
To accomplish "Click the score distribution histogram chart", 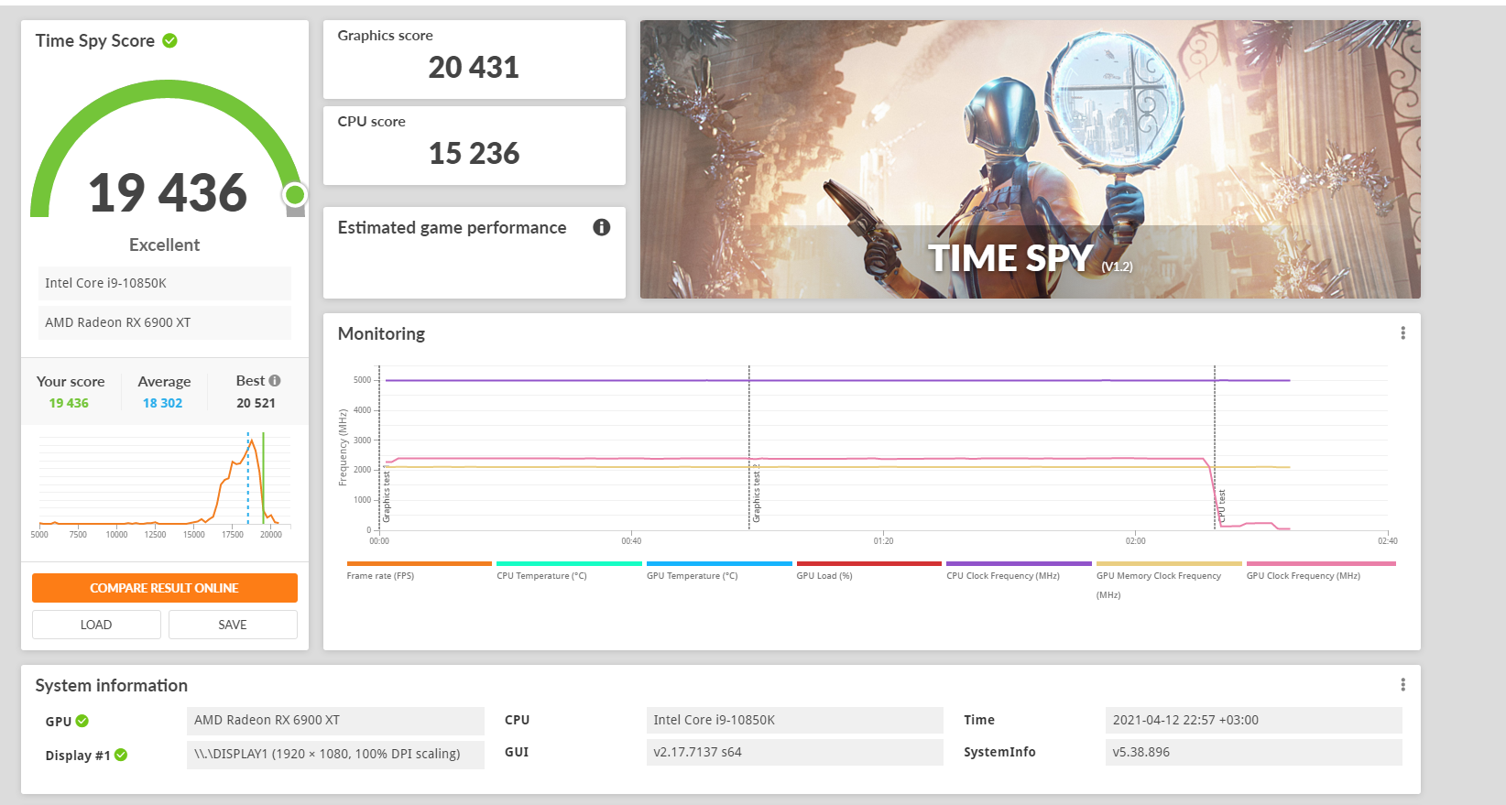I will pos(165,485).
